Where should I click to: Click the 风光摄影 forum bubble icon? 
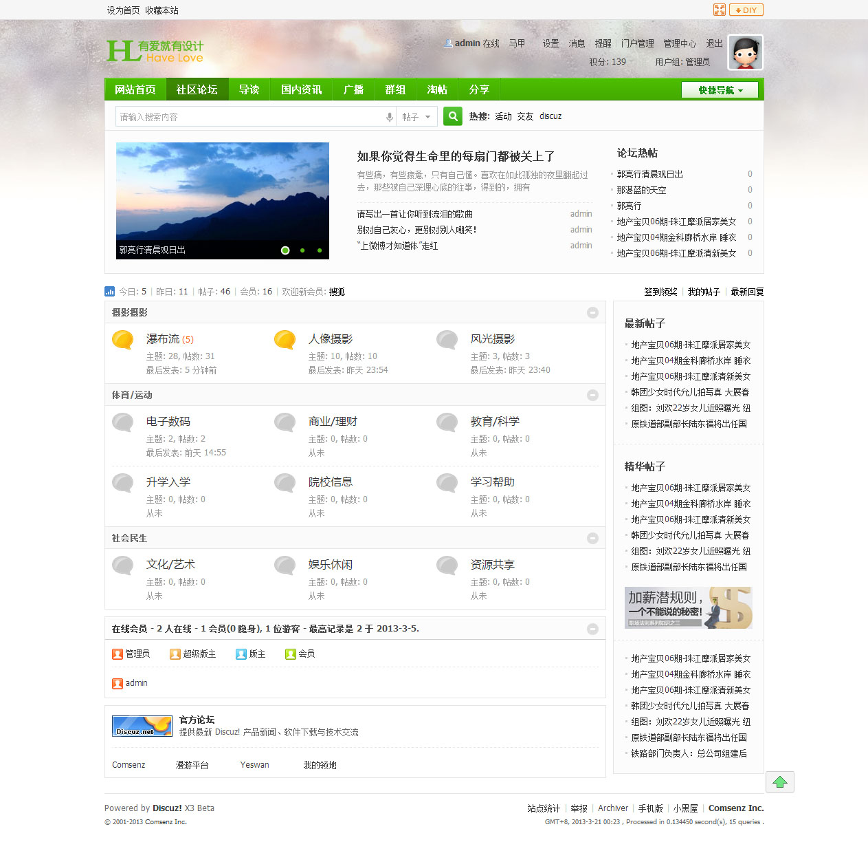[x=447, y=340]
